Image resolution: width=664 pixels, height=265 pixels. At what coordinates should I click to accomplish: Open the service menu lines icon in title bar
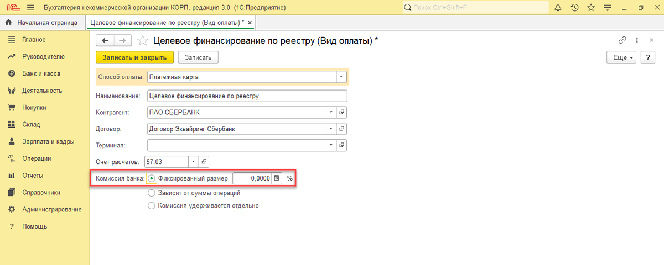[x=608, y=8]
